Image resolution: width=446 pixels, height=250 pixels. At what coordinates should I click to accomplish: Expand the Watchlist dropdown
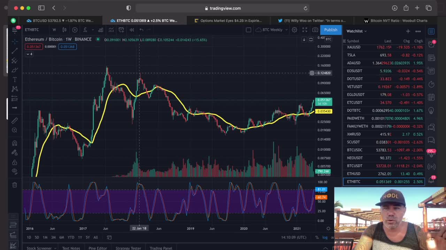click(x=356, y=31)
